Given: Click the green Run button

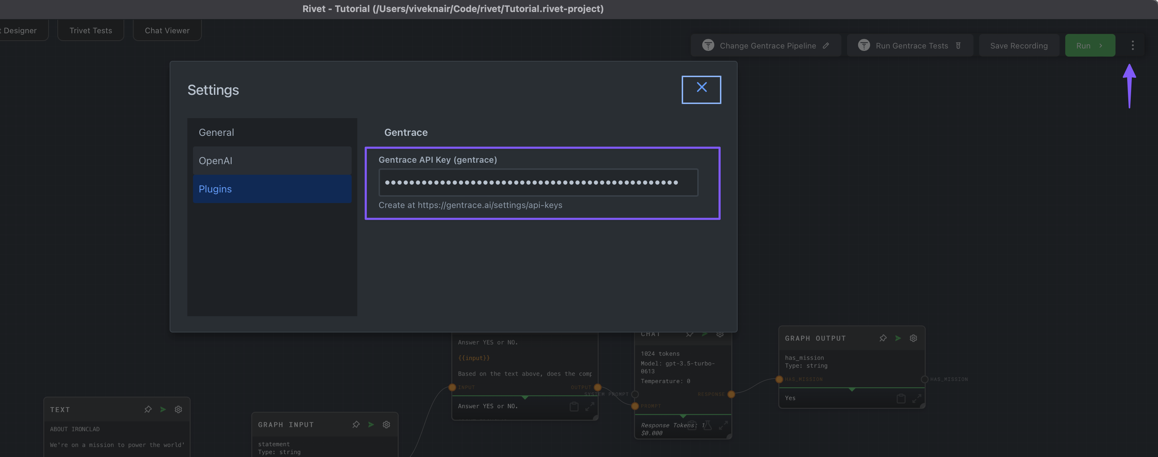Looking at the screenshot, I should pyautogui.click(x=1090, y=45).
